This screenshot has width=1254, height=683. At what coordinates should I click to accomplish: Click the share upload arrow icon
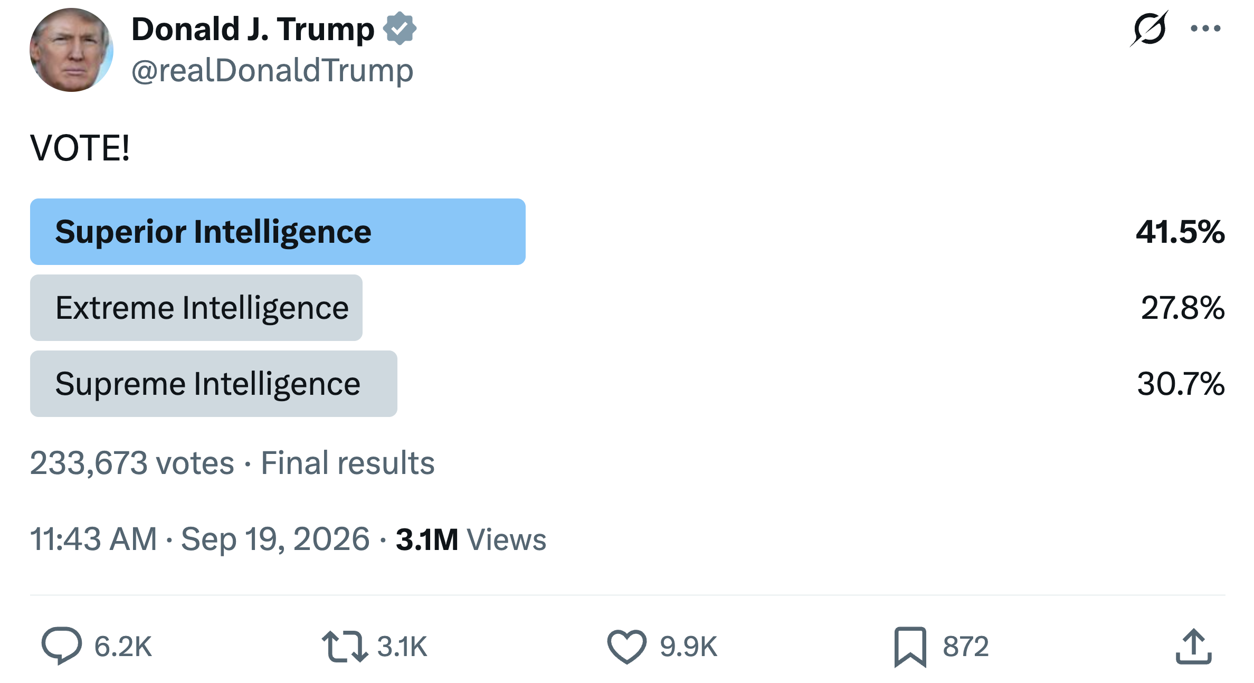pos(1193,646)
